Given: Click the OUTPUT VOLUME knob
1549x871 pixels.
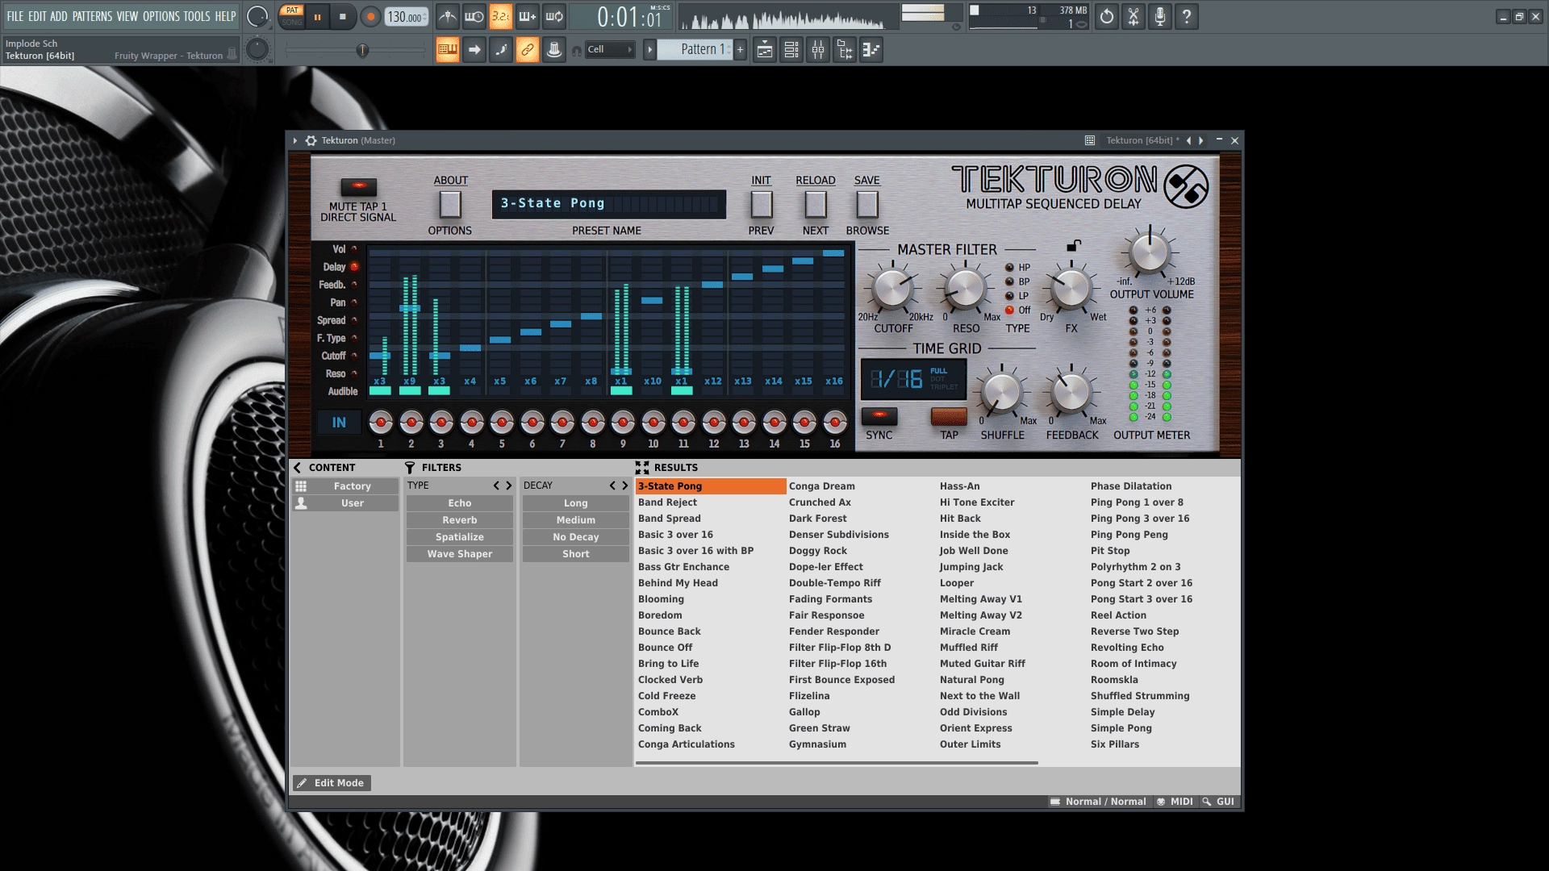Looking at the screenshot, I should (x=1150, y=252).
